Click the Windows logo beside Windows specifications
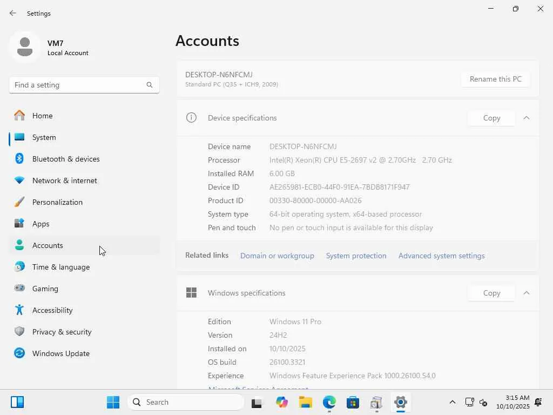This screenshot has height=415, width=553. tap(191, 292)
